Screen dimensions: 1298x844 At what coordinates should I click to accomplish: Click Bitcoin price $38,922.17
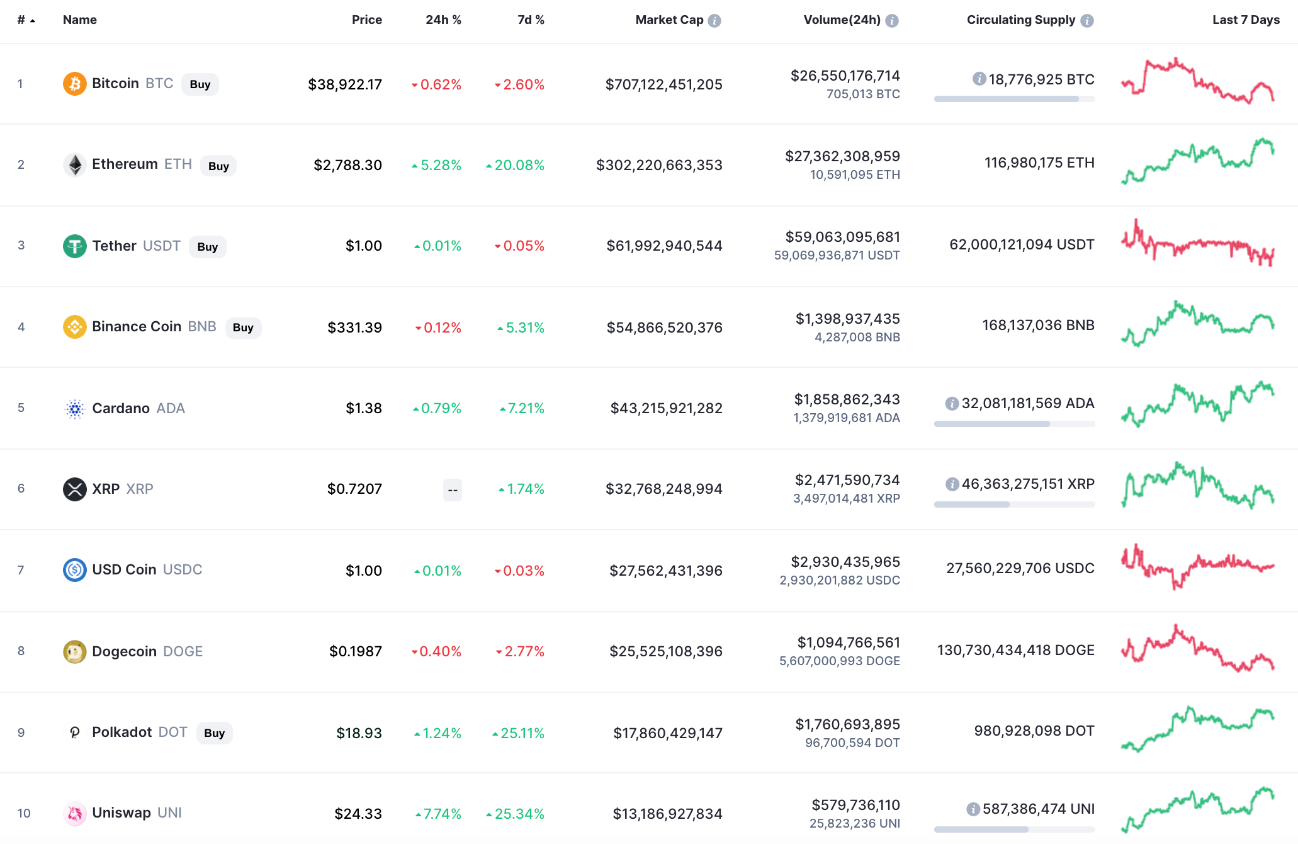click(345, 84)
